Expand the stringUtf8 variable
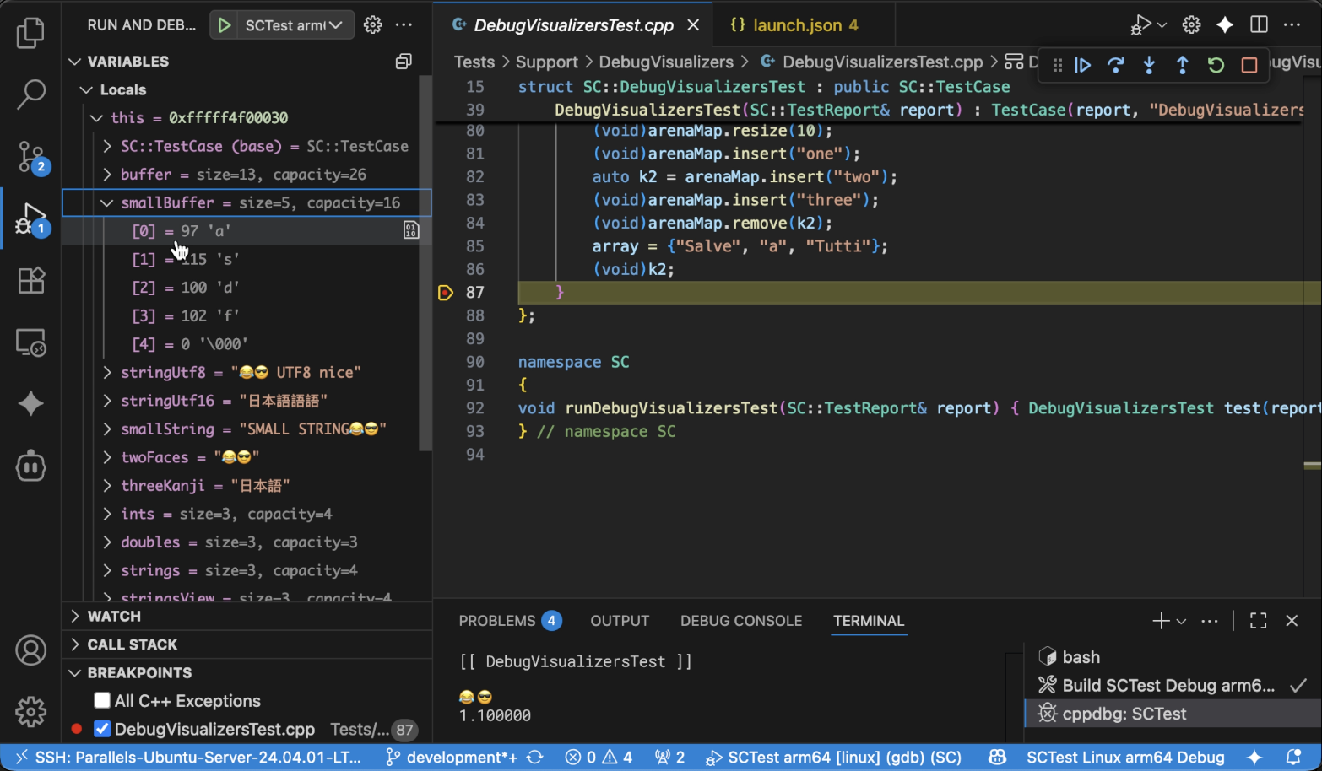Image resolution: width=1322 pixels, height=771 pixels. point(107,372)
